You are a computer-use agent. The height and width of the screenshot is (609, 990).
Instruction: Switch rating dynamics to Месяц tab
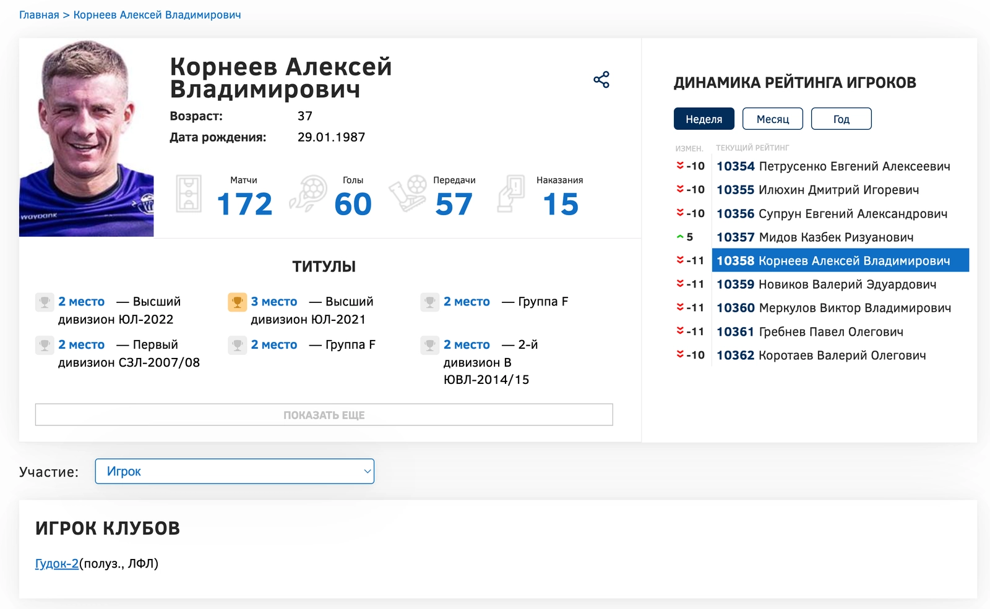pos(772,119)
